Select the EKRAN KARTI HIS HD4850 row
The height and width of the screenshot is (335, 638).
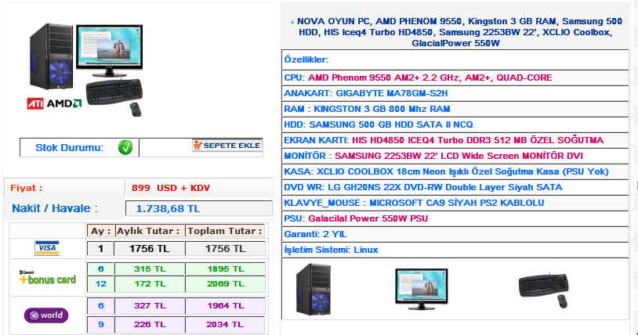tap(455, 140)
